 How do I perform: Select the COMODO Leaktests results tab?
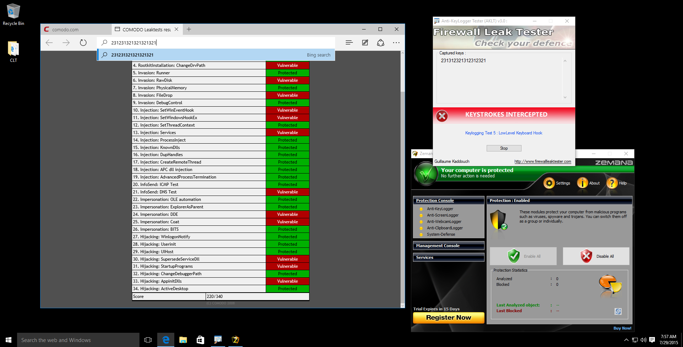(147, 30)
